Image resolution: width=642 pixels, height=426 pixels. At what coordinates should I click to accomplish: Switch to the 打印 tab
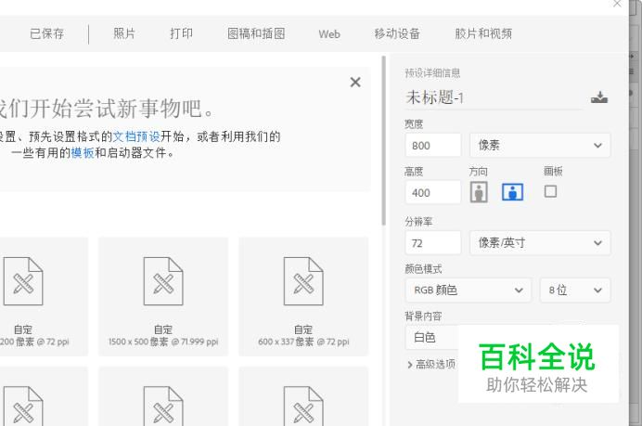[182, 33]
